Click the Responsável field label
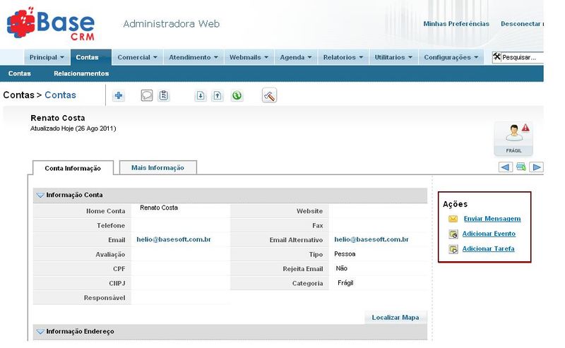Screen dimensions: 565x348 (105, 298)
